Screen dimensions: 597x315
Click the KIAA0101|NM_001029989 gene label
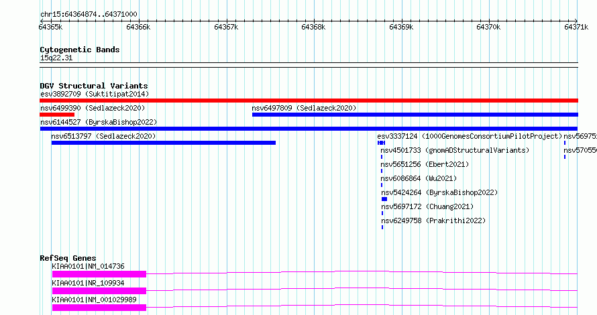[94, 300]
